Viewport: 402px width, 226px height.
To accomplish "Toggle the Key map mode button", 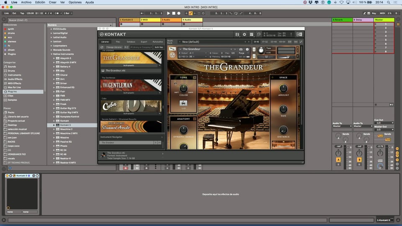I will (x=374, y=13).
